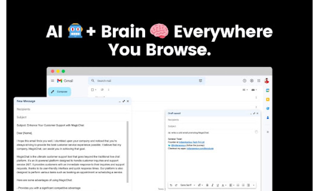Open Google Calendar in side panel

[268, 90]
